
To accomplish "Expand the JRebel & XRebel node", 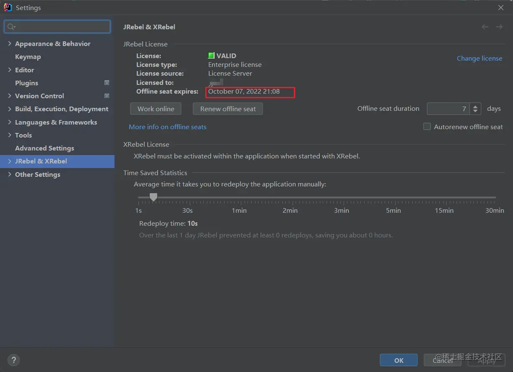I will point(9,161).
